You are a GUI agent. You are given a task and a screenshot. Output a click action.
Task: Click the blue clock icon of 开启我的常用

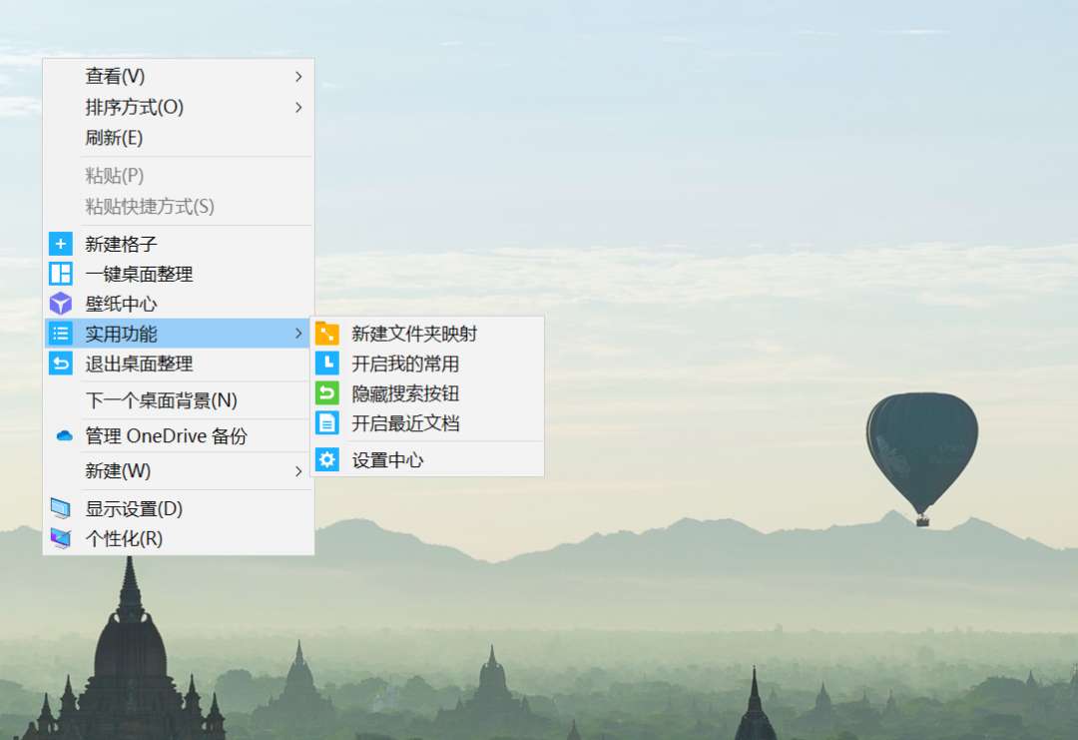(x=327, y=364)
